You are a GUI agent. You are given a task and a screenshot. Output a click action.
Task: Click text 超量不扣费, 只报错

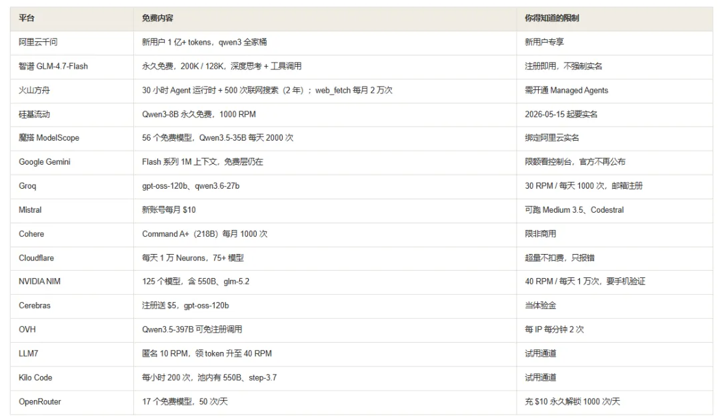pyautogui.click(x=560, y=258)
